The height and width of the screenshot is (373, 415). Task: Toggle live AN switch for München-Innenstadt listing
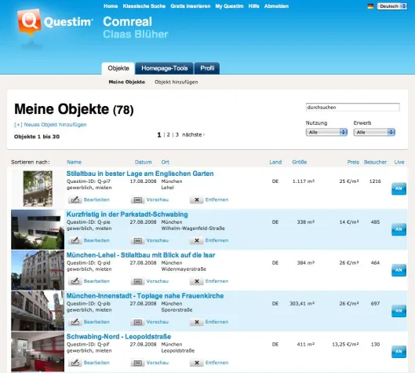(x=399, y=311)
